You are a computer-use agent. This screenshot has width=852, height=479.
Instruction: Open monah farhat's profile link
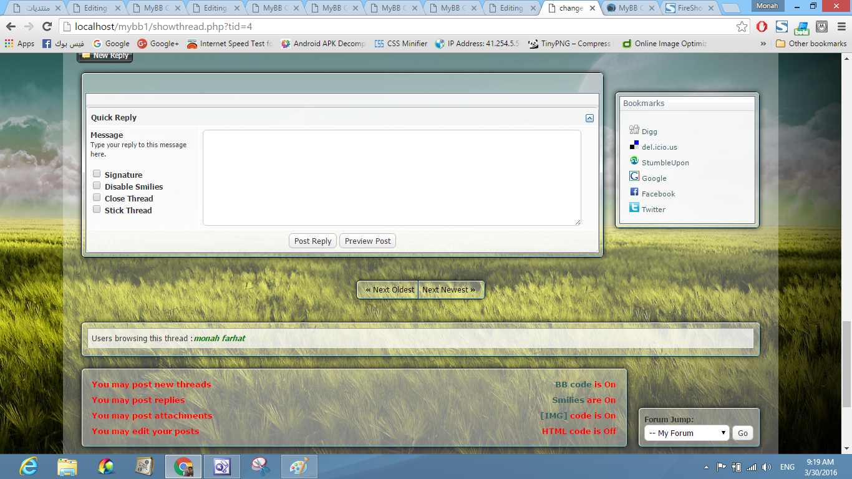[x=220, y=338]
